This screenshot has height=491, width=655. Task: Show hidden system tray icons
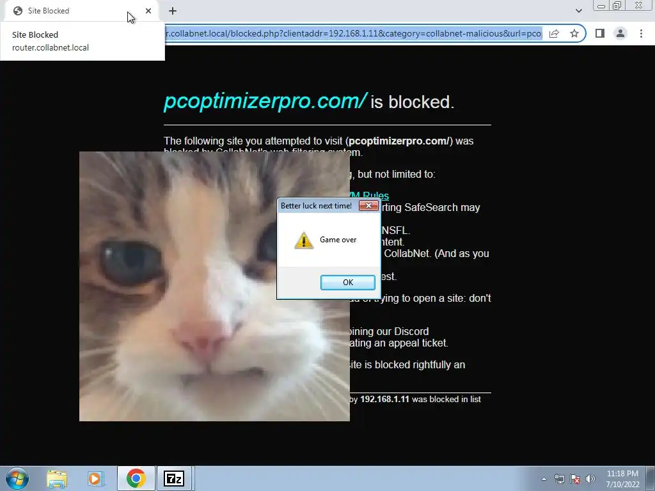(x=544, y=479)
